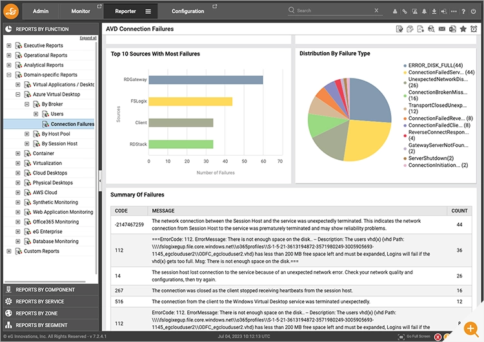Image resolution: width=484 pixels, height=342 pixels.
Task: Open the alarm warning monitor icon
Action: tap(414, 12)
